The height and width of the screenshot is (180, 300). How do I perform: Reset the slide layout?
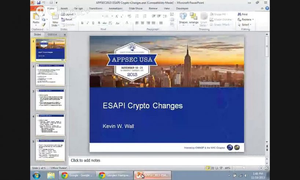tap(68, 19)
